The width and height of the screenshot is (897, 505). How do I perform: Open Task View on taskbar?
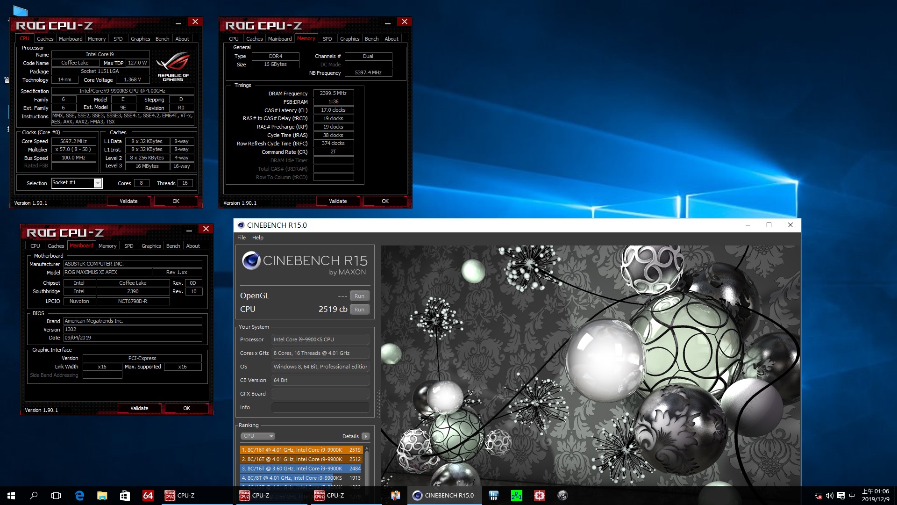[56, 496]
